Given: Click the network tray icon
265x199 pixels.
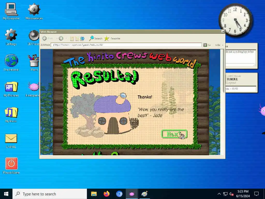Looking at the screenshot, I should [225, 194].
